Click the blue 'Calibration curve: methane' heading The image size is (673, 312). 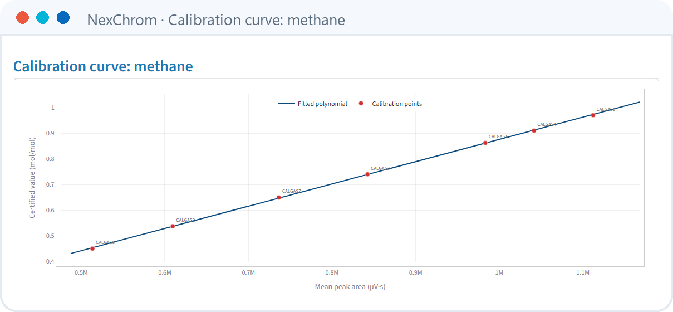[103, 66]
